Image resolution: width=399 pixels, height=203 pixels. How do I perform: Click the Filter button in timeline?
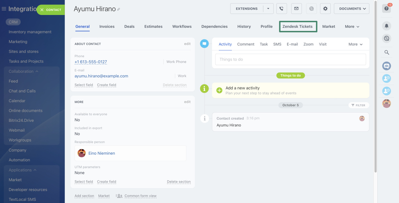358,105
